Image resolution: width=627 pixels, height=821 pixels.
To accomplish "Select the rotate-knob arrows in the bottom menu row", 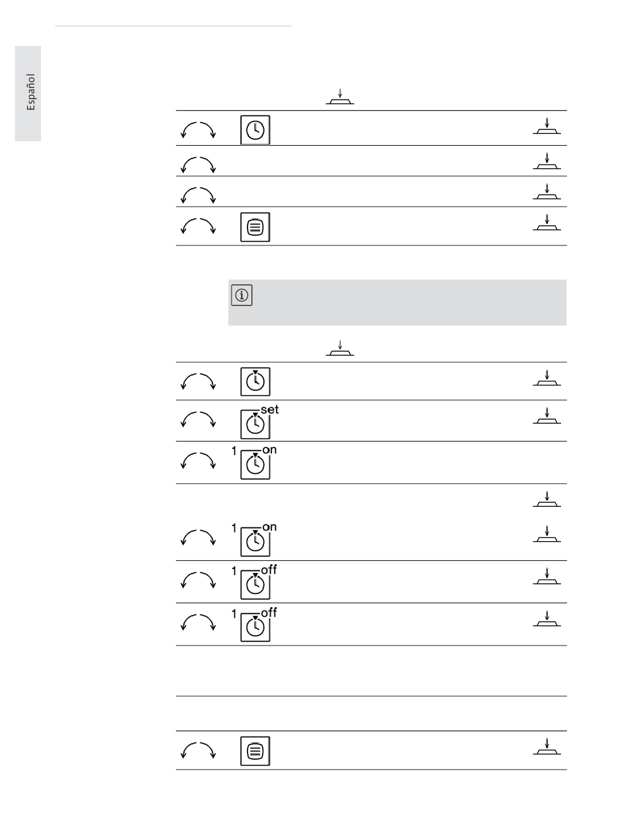I will tap(199, 752).
